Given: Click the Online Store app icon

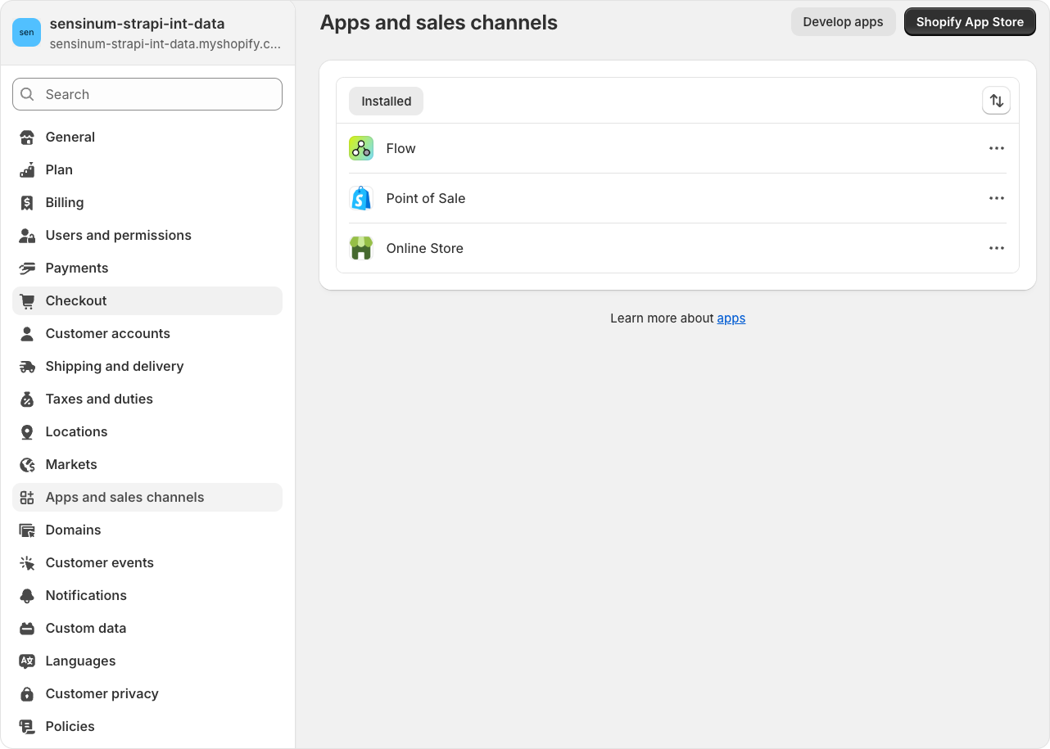Looking at the screenshot, I should (x=361, y=248).
